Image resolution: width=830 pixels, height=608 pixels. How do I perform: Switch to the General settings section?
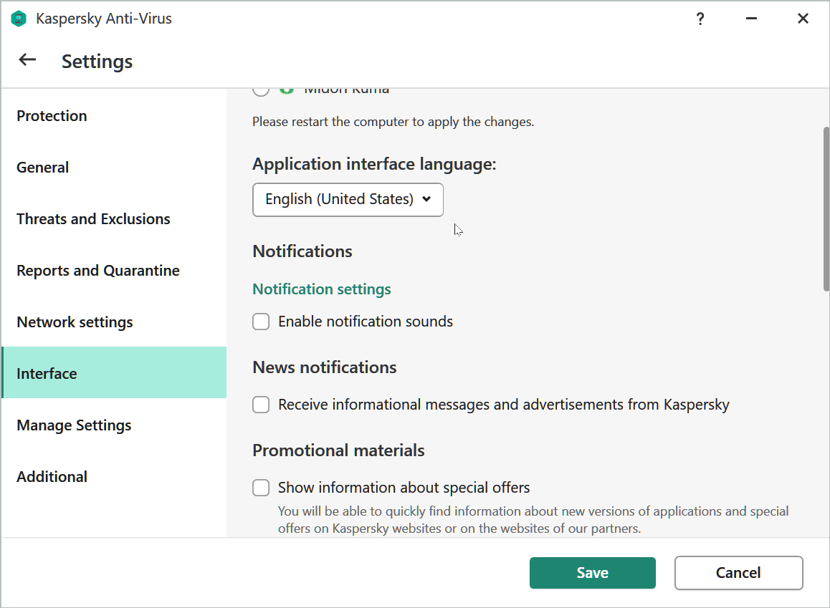click(43, 168)
